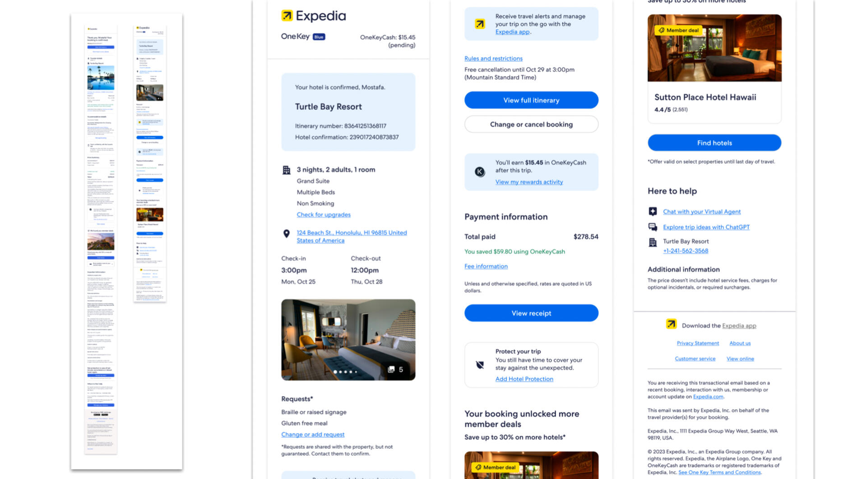Call the +1-241-562-3568 phone link
This screenshot has height=479, width=853.
pos(685,251)
